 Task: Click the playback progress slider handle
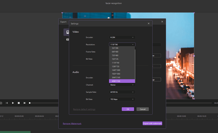click(x=30, y=103)
